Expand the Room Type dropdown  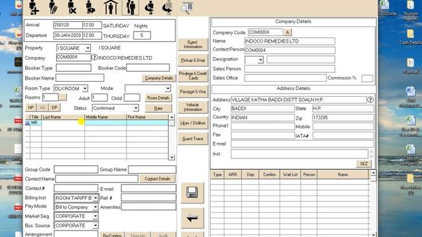85,88
